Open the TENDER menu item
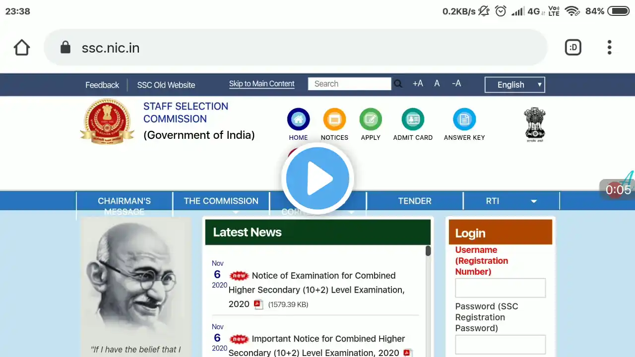The image size is (635, 357). click(415, 201)
